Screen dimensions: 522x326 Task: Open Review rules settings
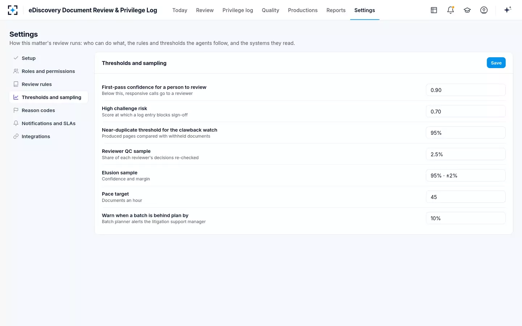[x=49, y=84]
